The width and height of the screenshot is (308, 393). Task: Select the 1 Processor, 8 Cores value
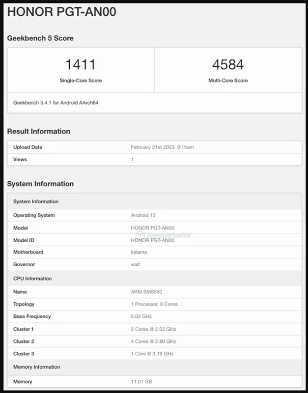tap(154, 304)
